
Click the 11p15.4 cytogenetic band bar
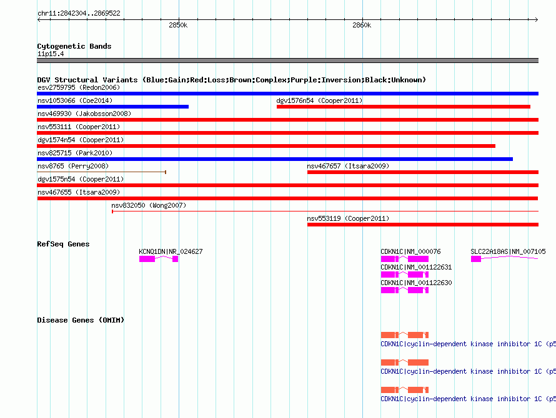coord(287,61)
